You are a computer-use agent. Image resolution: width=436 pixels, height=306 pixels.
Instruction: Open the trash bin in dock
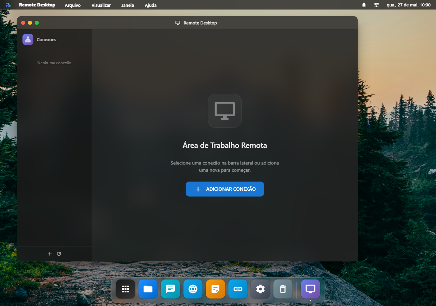(283, 289)
